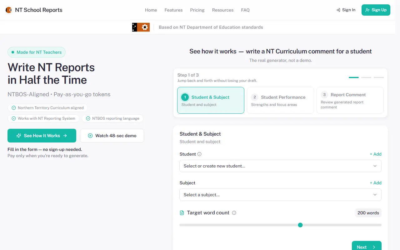Click the Step 1 of 3 text
Viewport: 400px width, 250px height.
[188, 75]
